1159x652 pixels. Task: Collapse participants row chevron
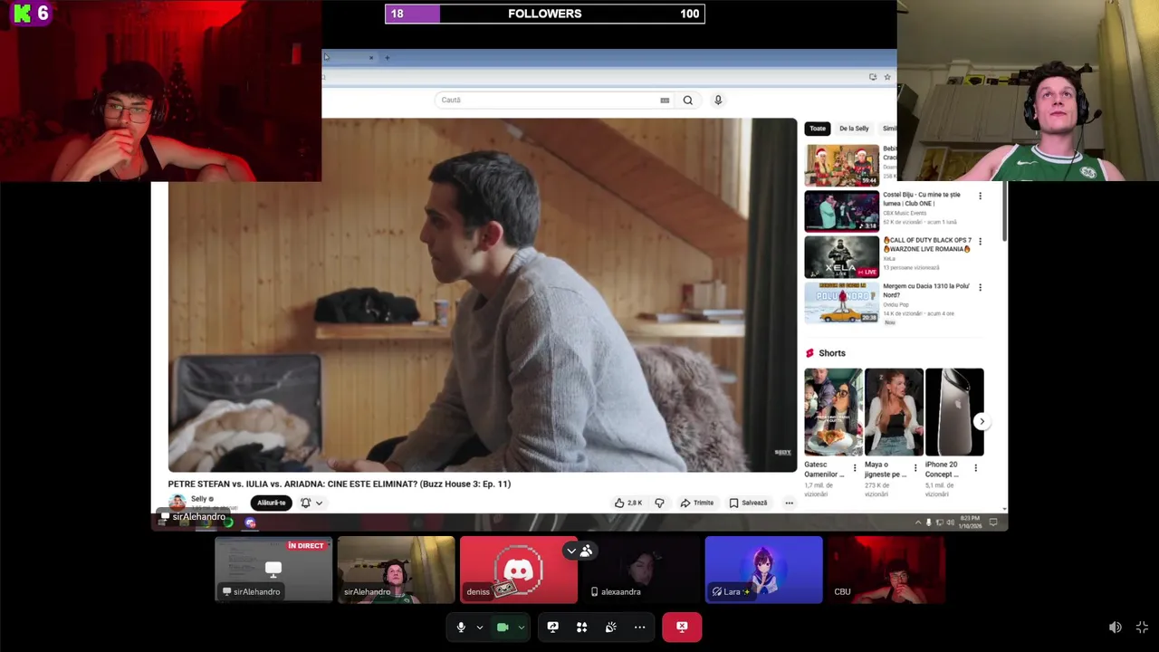point(571,551)
